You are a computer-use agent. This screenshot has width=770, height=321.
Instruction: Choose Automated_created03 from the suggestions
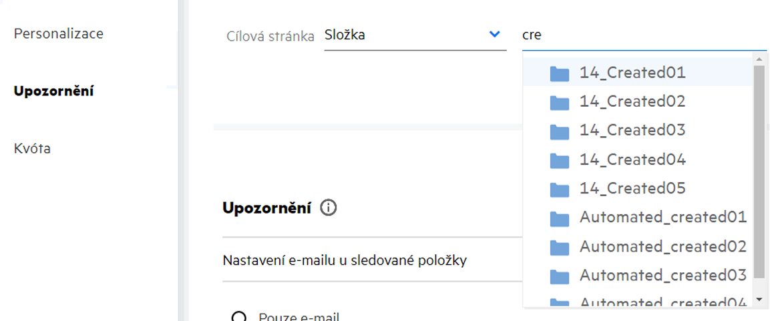(662, 275)
